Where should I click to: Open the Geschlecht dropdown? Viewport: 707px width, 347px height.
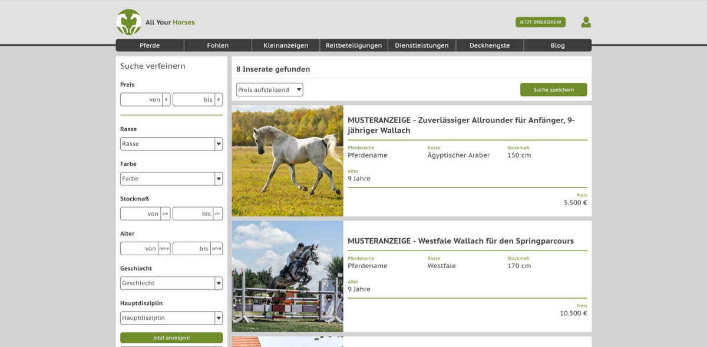click(171, 283)
